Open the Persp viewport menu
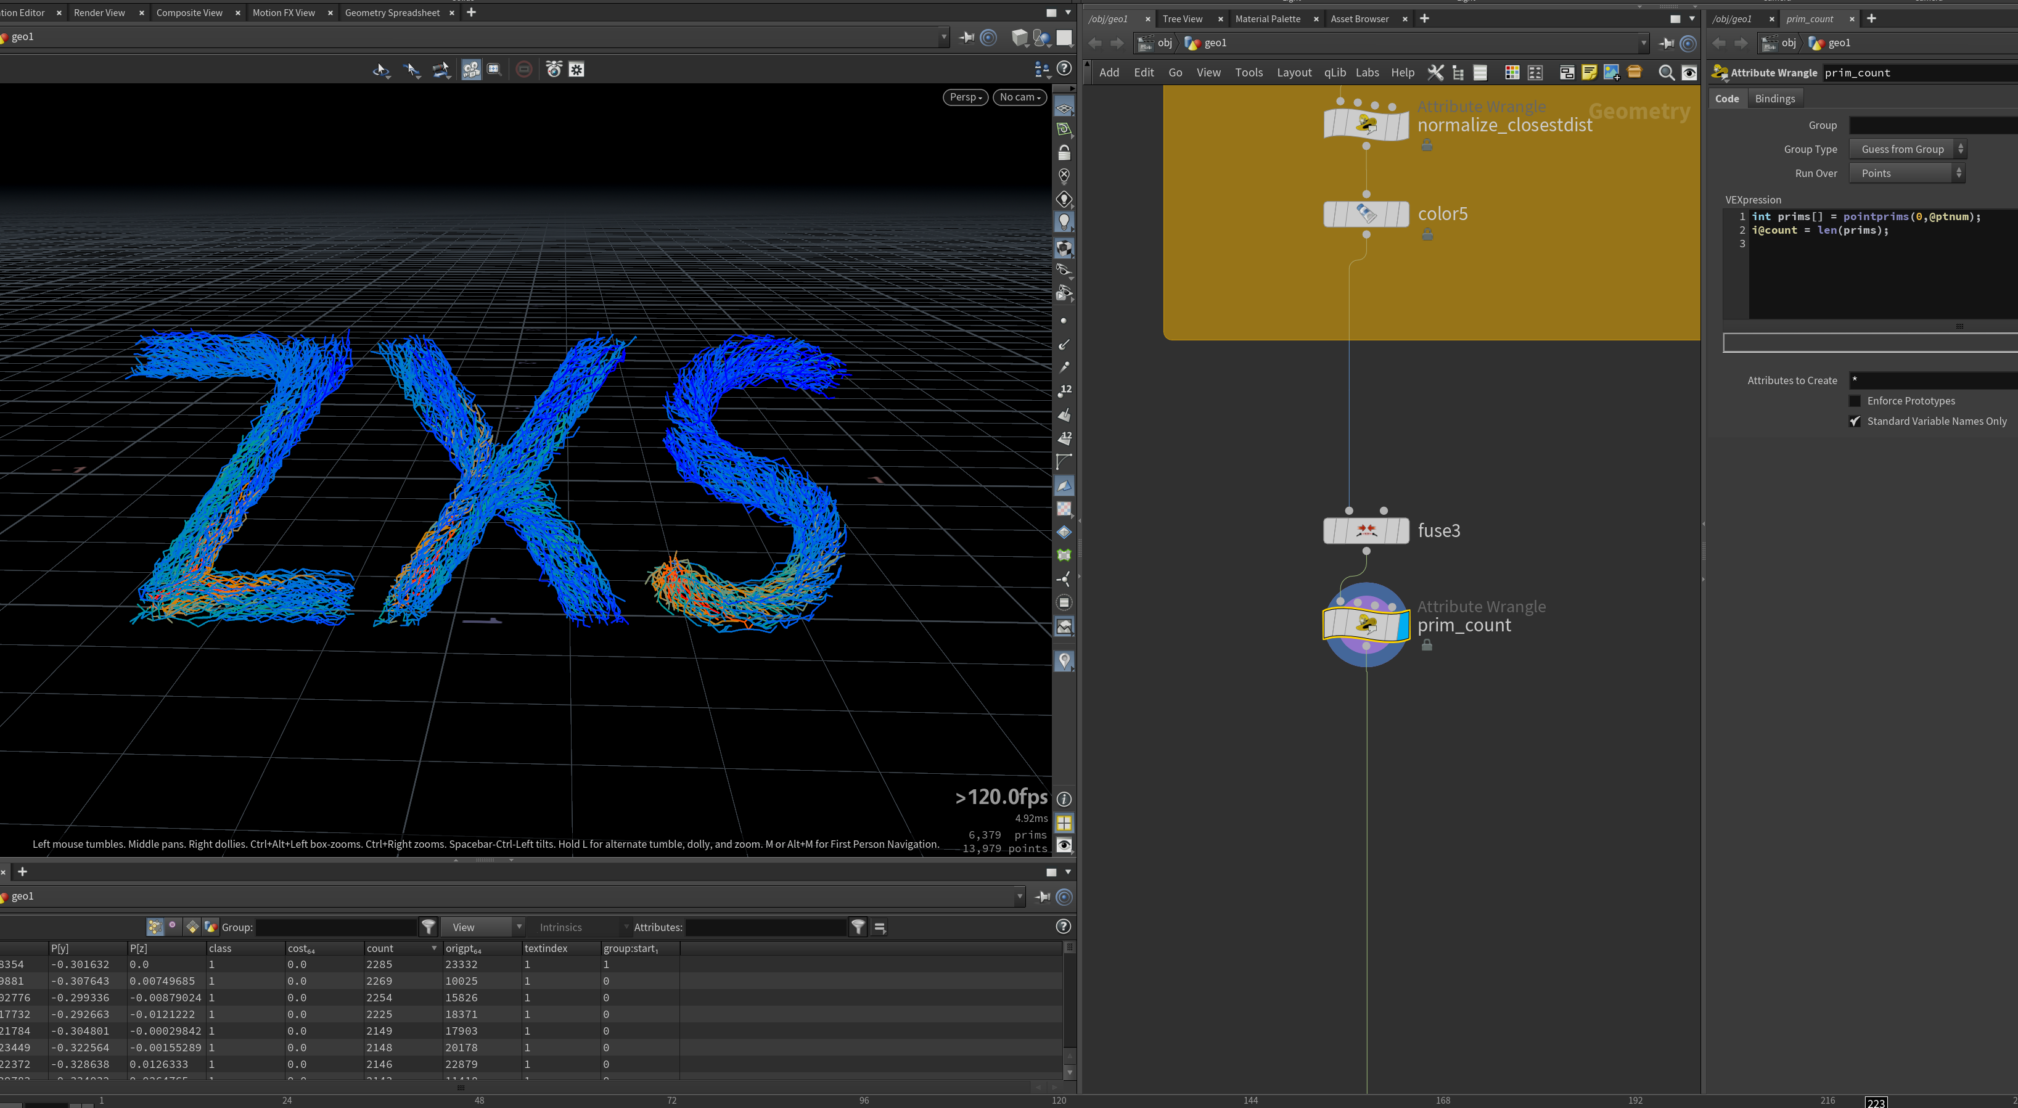This screenshot has height=1108, width=2018. click(965, 97)
